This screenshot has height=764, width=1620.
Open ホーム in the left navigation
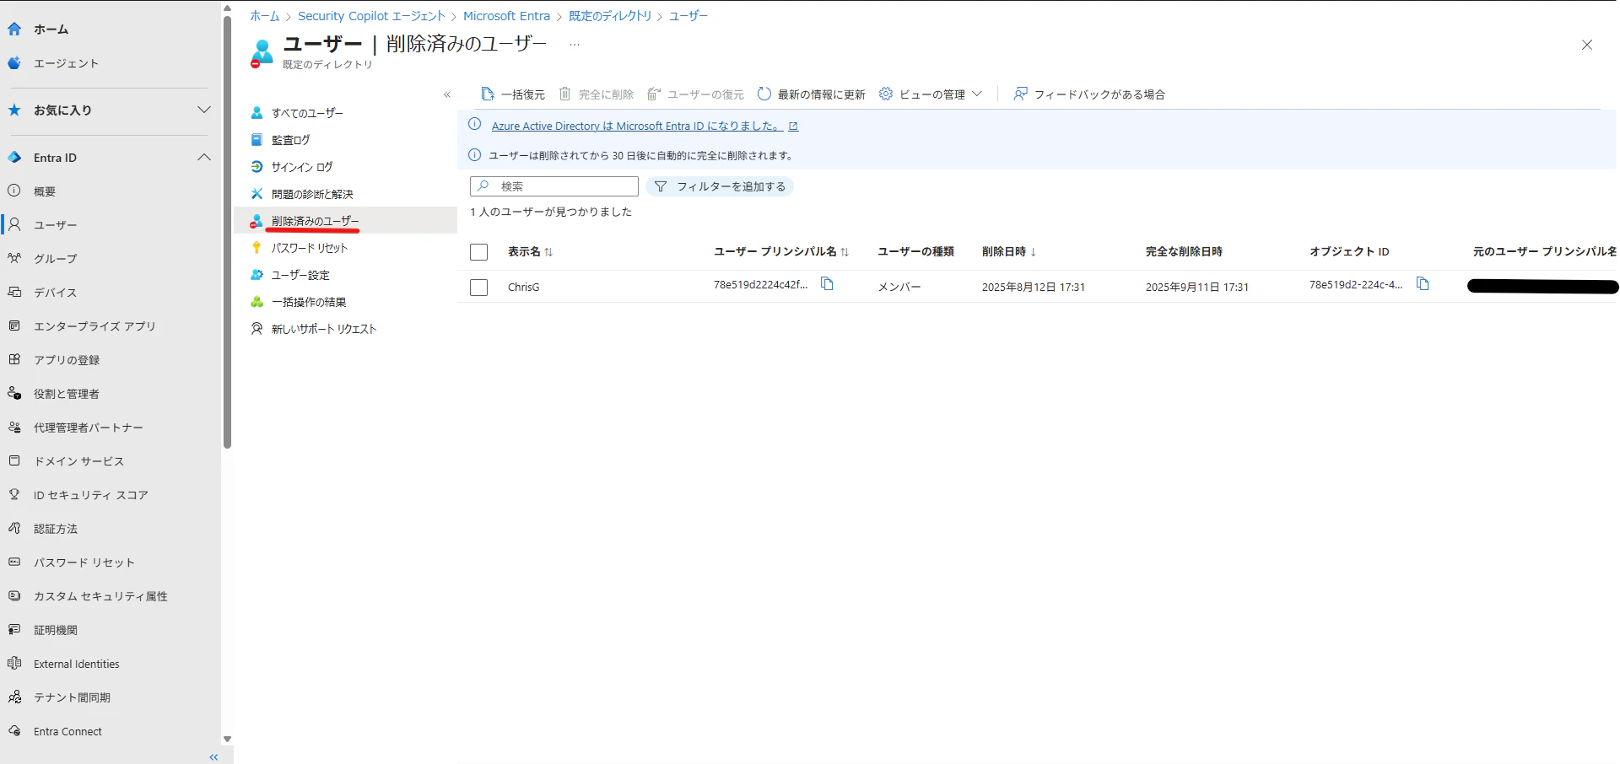point(51,30)
